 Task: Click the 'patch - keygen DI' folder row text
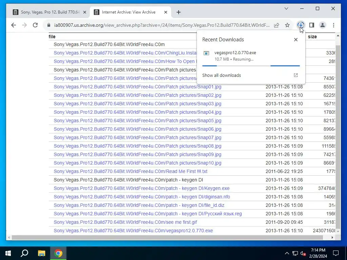(x=128, y=180)
